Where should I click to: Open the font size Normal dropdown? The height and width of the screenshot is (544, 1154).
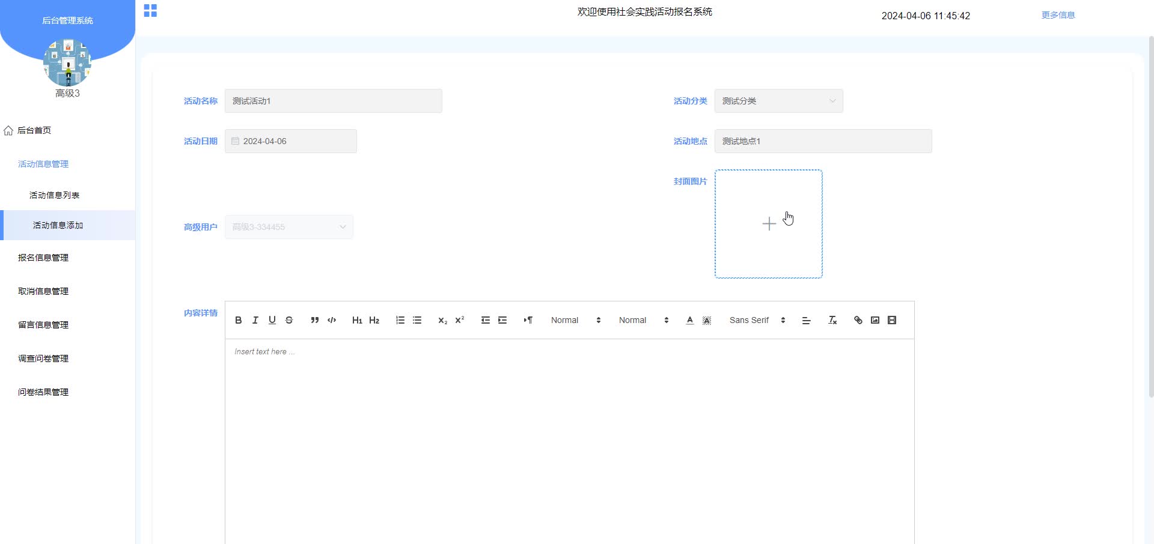pos(576,320)
